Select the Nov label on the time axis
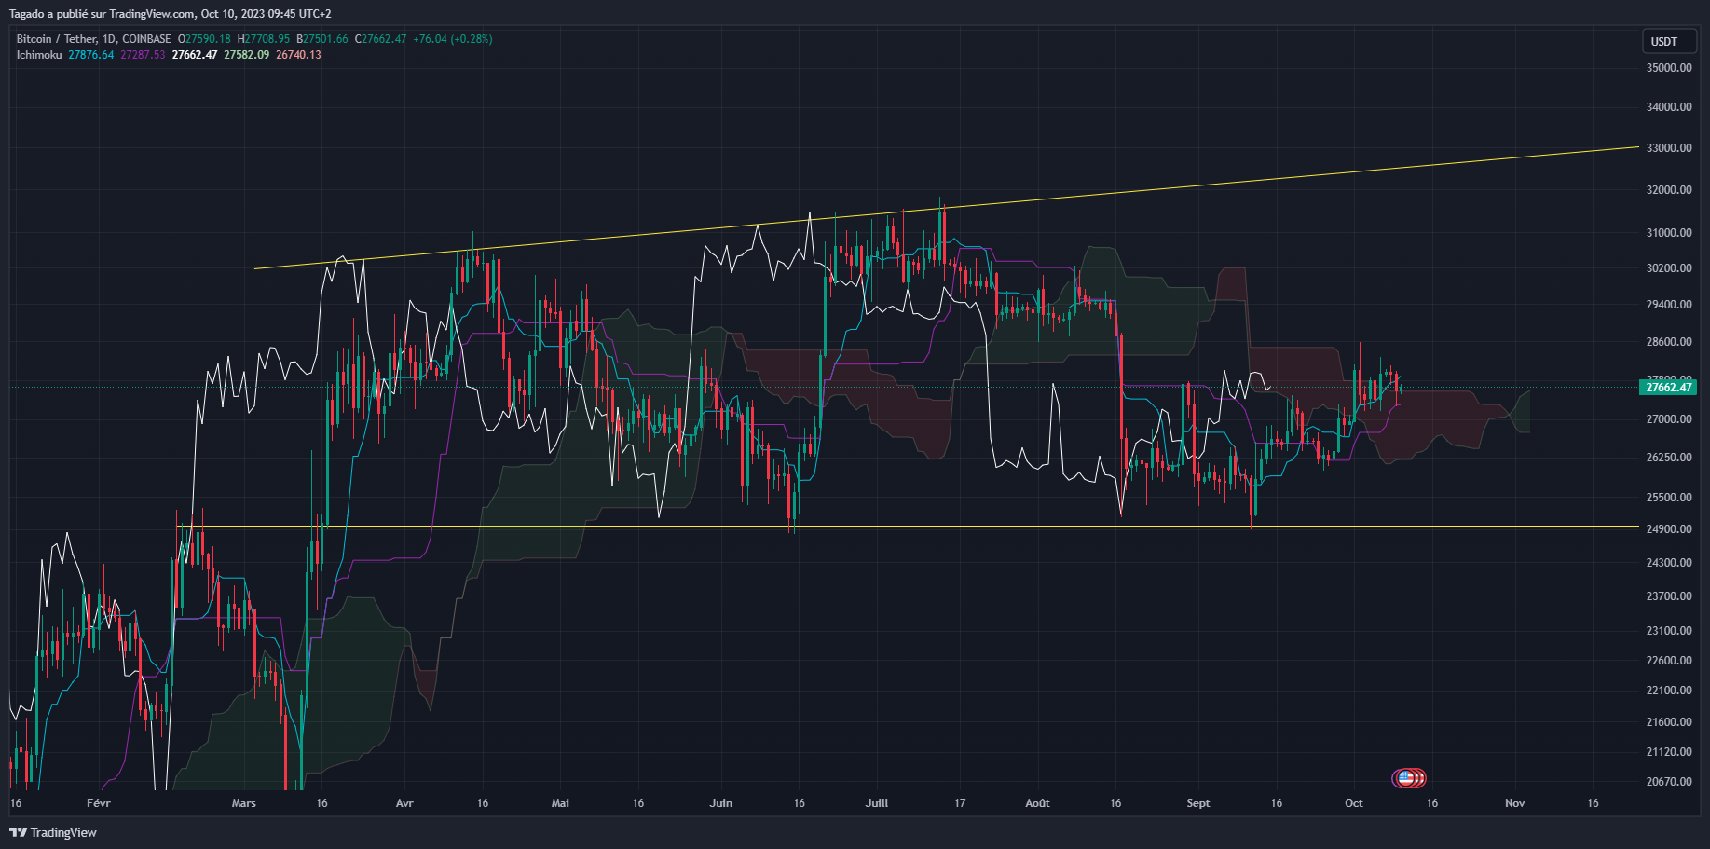 pos(1514,802)
